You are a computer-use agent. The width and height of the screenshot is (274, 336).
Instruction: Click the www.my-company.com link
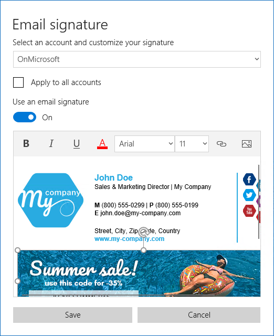point(130,239)
